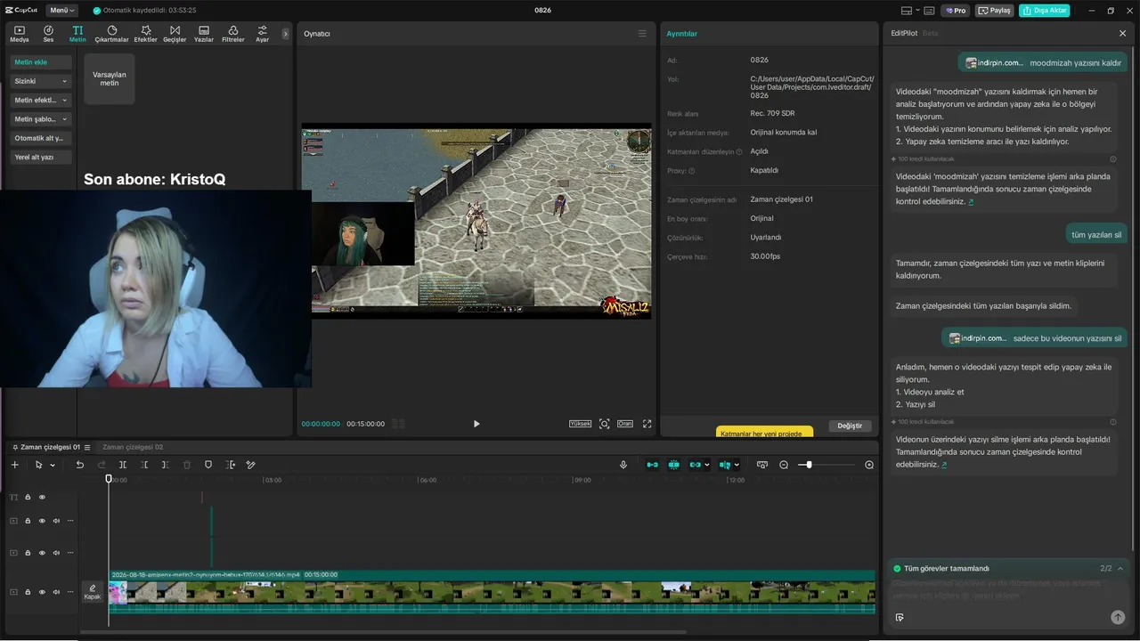Enter fullscreen preview mode
The image size is (1140, 641).
pyautogui.click(x=647, y=424)
